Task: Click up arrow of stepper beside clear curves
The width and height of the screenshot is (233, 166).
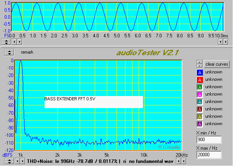Action: pyautogui.click(x=200, y=62)
